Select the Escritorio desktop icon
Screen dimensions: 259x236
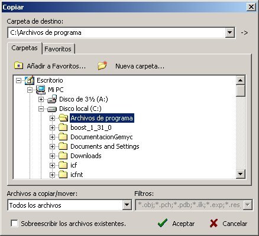30,80
